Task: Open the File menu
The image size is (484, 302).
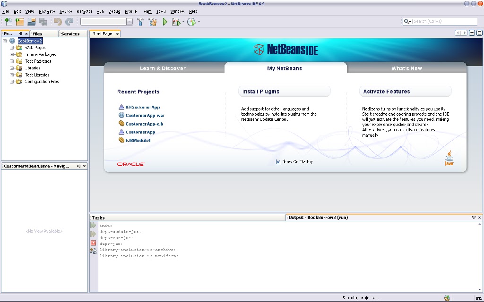Action: (x=6, y=11)
